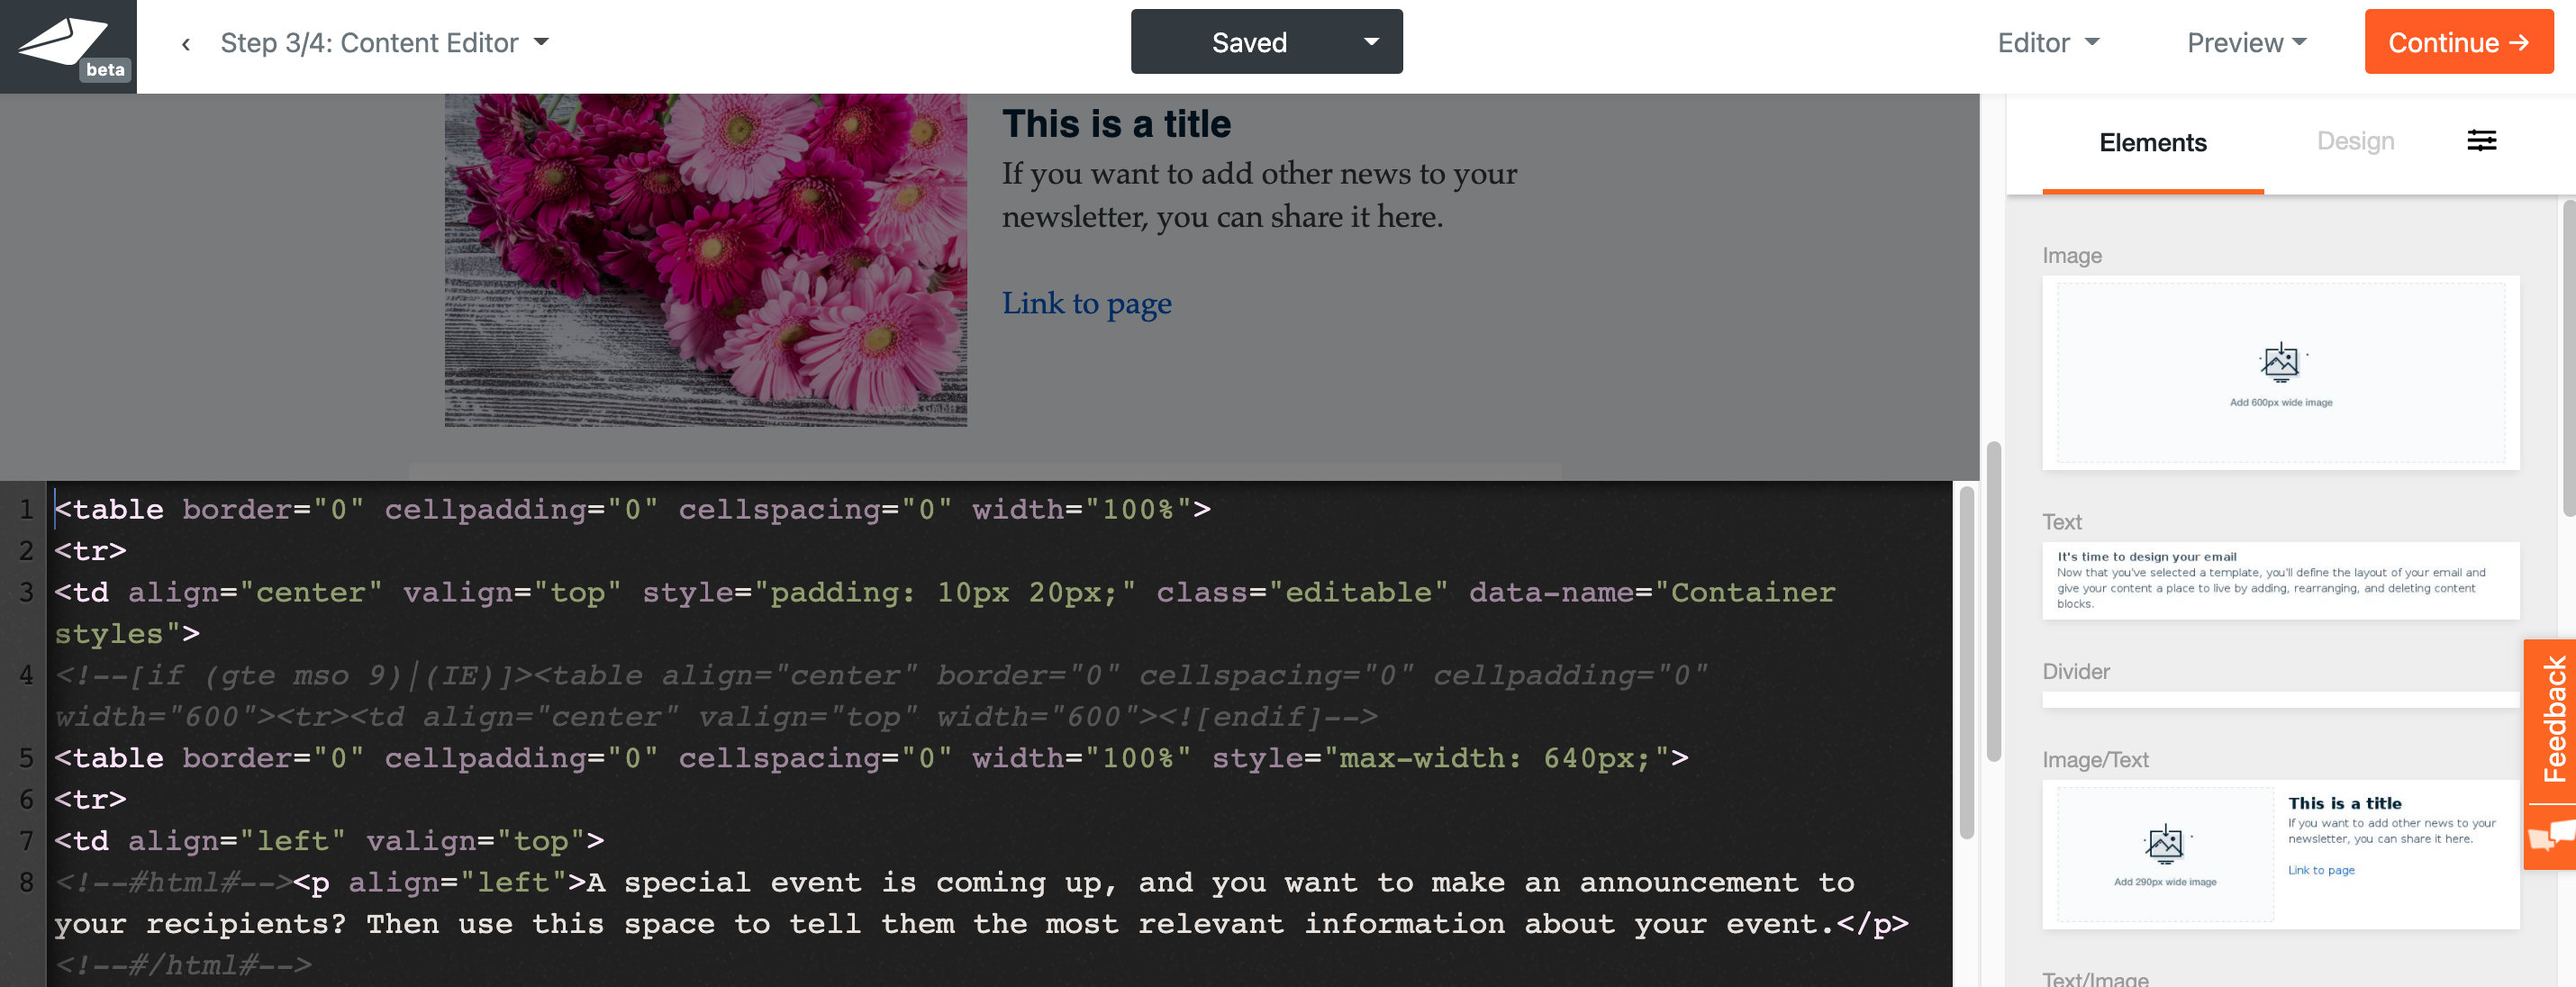Image resolution: width=2576 pixels, height=987 pixels.
Task: Open the settings sliders icon
Action: tap(2481, 141)
